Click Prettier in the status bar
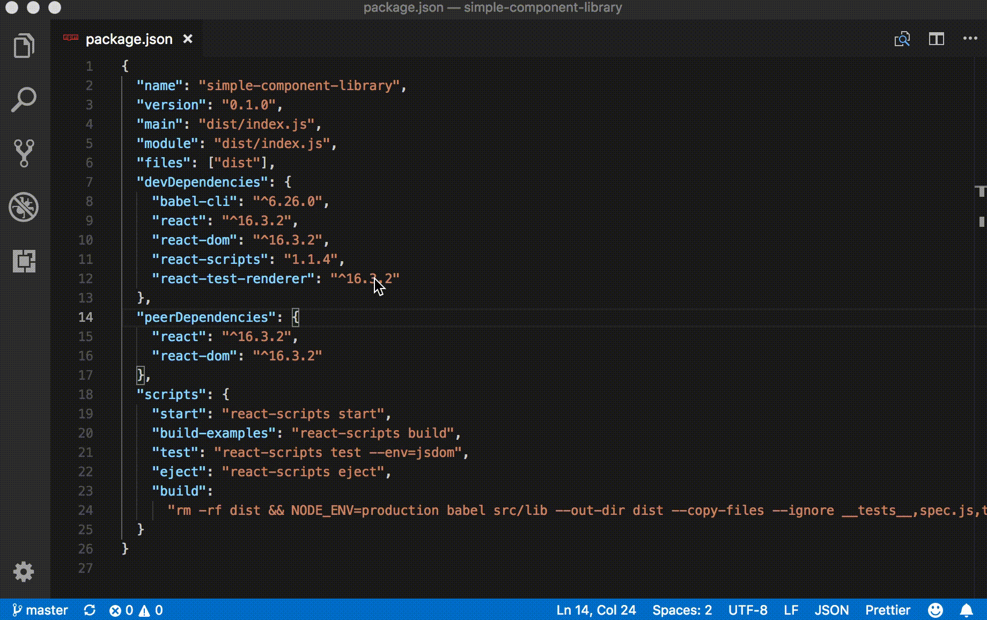Viewport: 987px width, 620px height. pyautogui.click(x=888, y=610)
